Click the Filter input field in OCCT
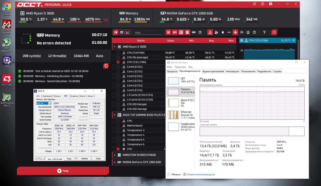The width and height of the screenshot is (321, 186). click(147, 33)
